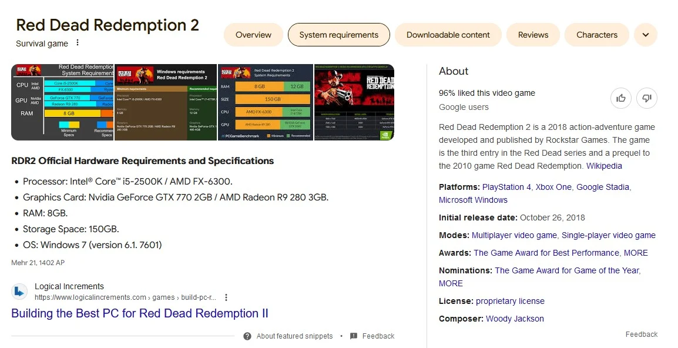Image resolution: width=678 pixels, height=348 pixels.
Task: Click the RAM: 8GB line
Action: [x=45, y=213]
